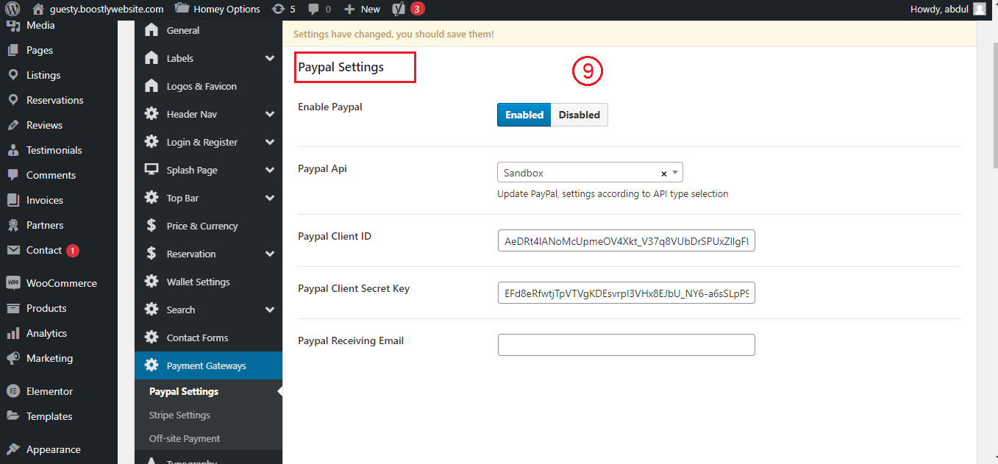The height and width of the screenshot is (464, 998).
Task: Open the General options tab
Action: pos(209,30)
